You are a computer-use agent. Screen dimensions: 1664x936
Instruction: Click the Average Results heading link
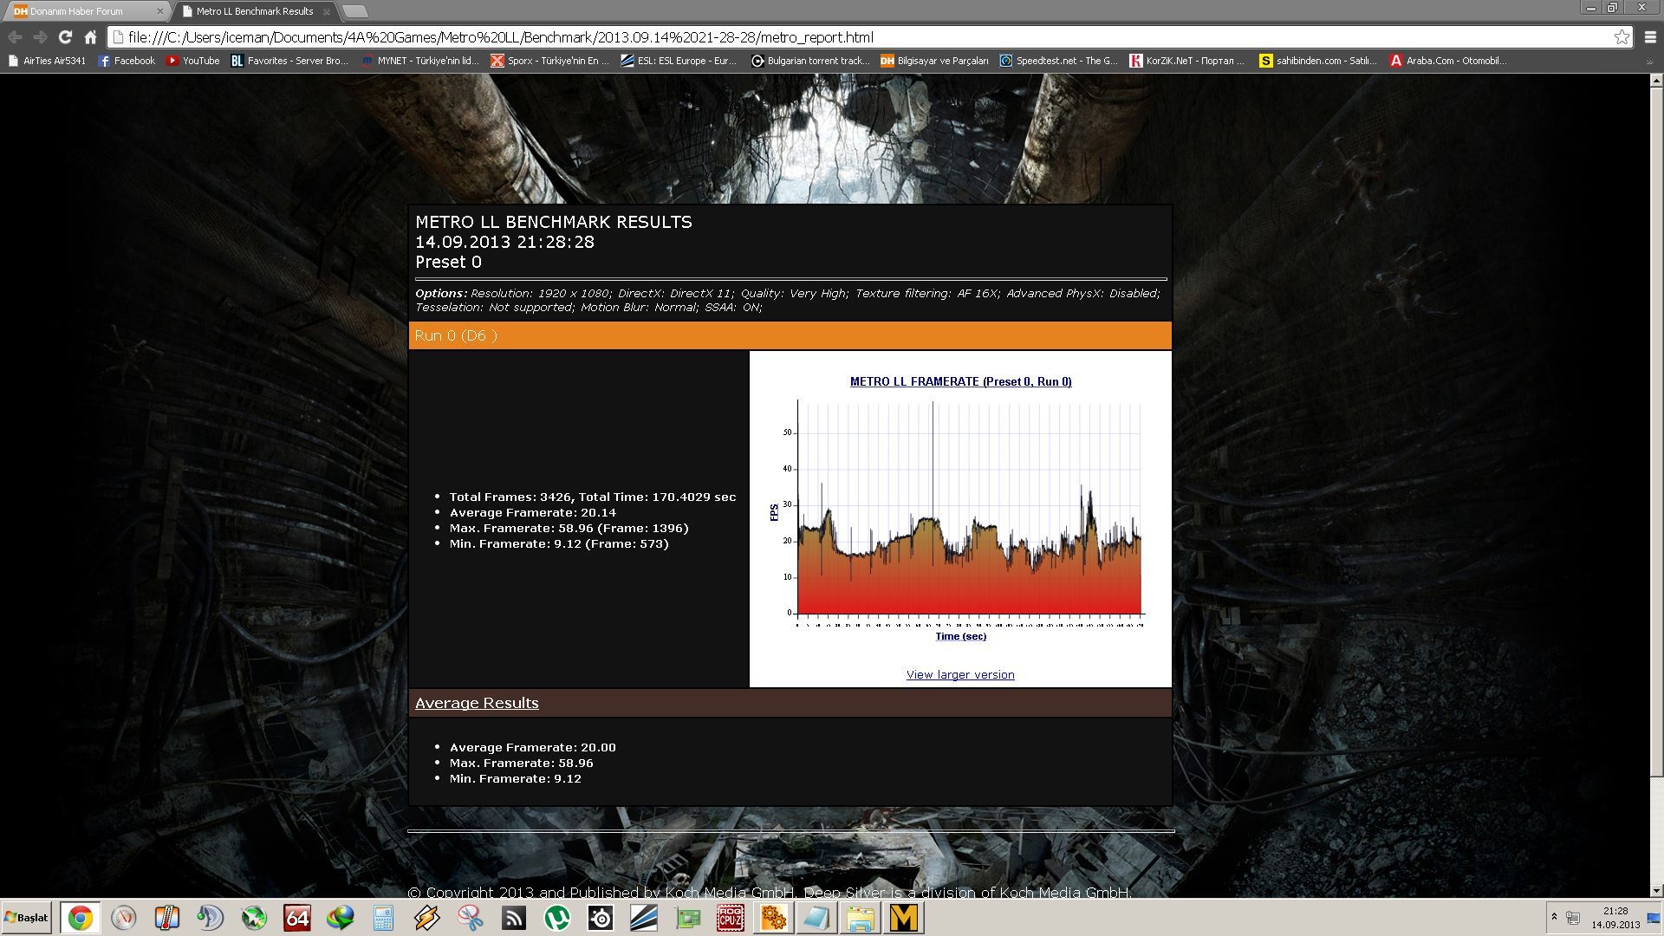point(477,703)
